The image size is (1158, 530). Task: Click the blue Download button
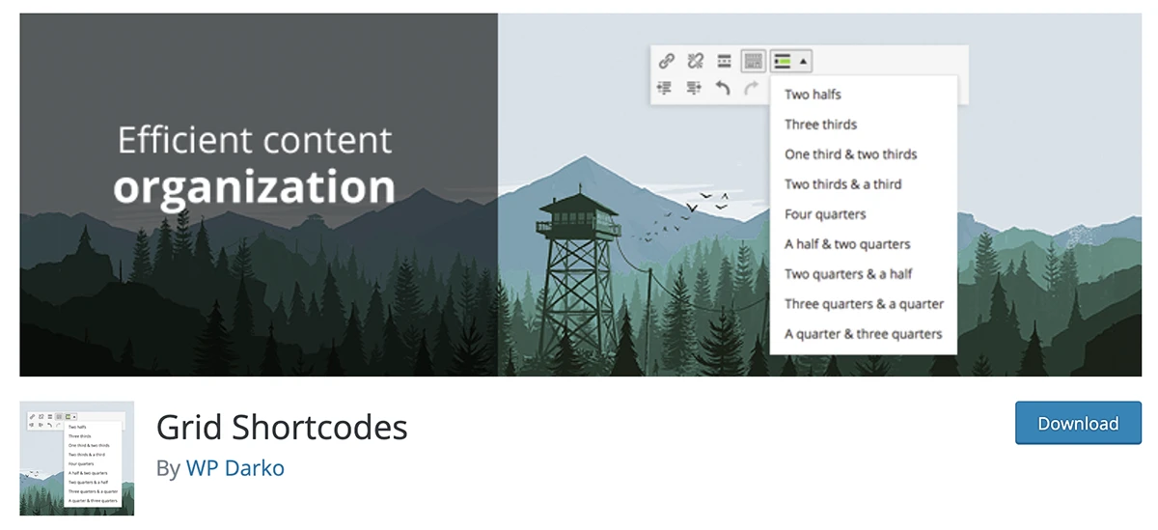pyautogui.click(x=1078, y=423)
